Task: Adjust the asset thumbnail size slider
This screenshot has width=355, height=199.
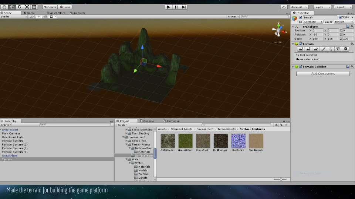Action: (281, 179)
